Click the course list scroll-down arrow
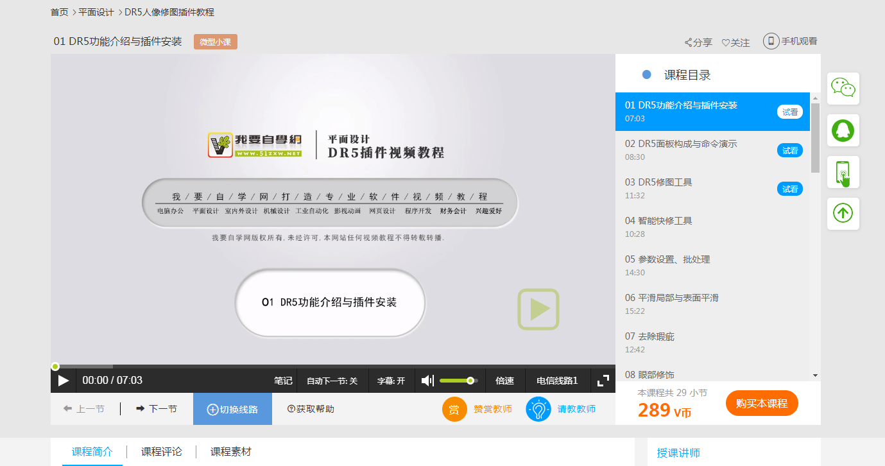 [815, 375]
